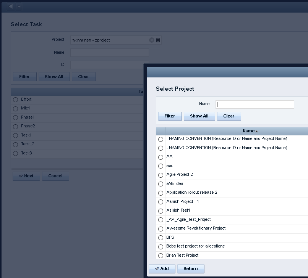Click Show All in the Select Project dialog

pos(199,116)
